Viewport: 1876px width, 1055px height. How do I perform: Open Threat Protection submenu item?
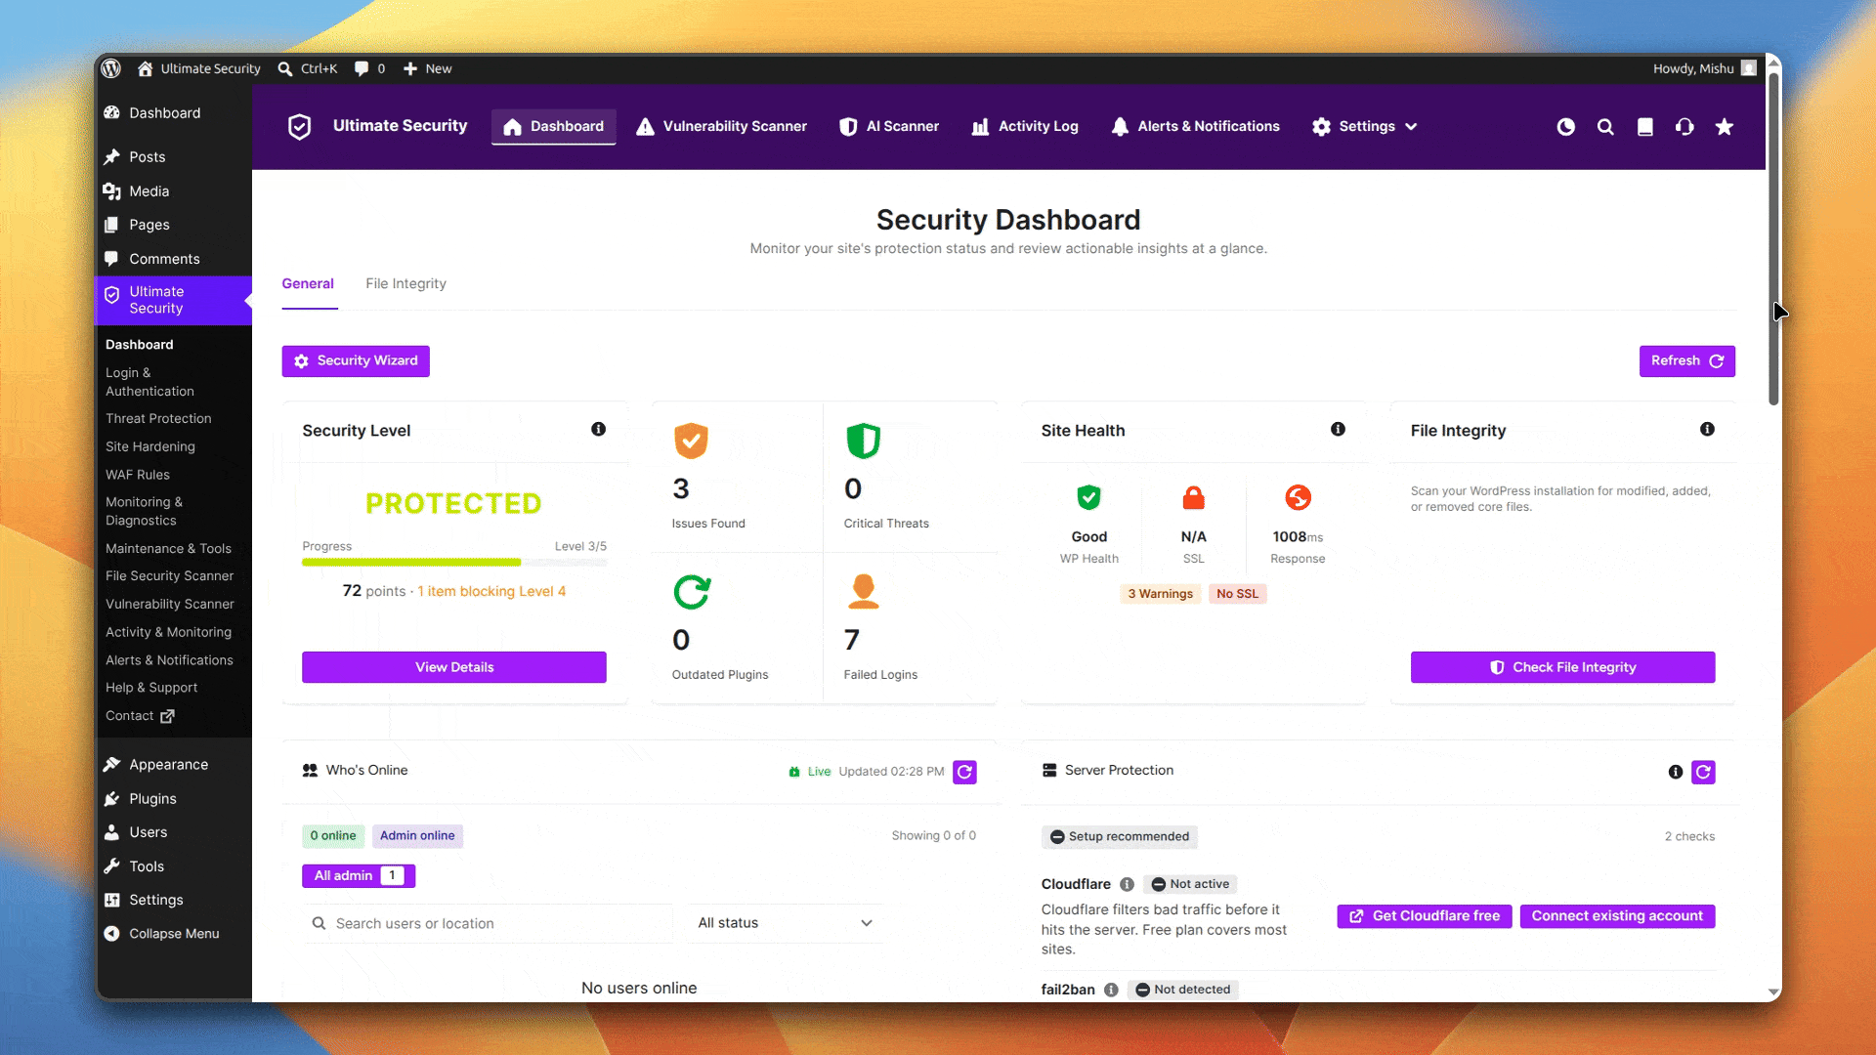tap(158, 418)
